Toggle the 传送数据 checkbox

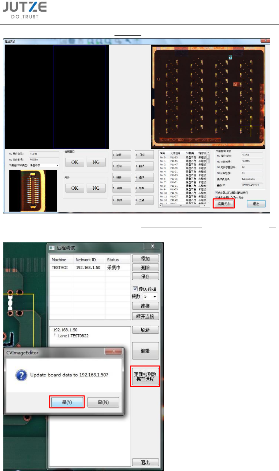click(x=135, y=289)
